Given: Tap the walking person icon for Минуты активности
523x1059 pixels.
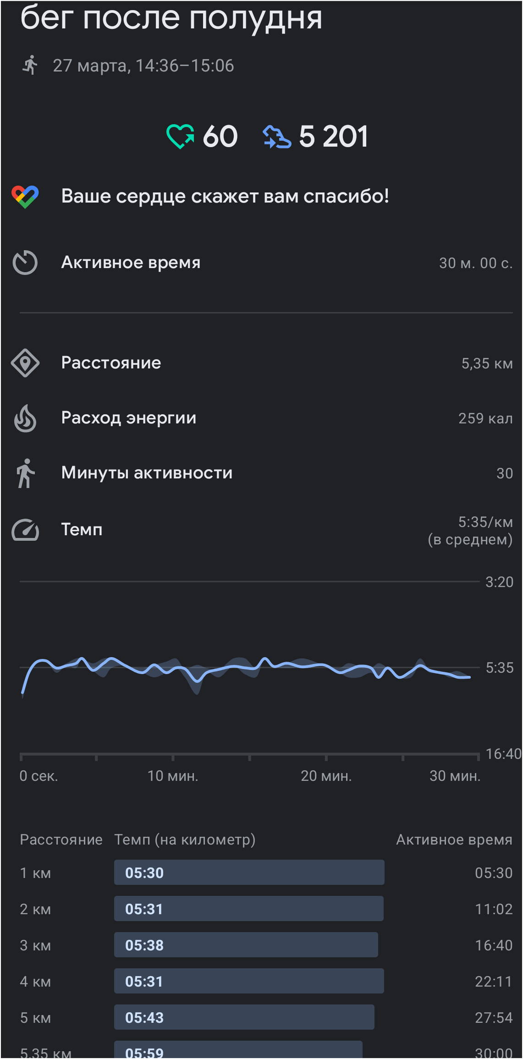Looking at the screenshot, I should click(25, 473).
